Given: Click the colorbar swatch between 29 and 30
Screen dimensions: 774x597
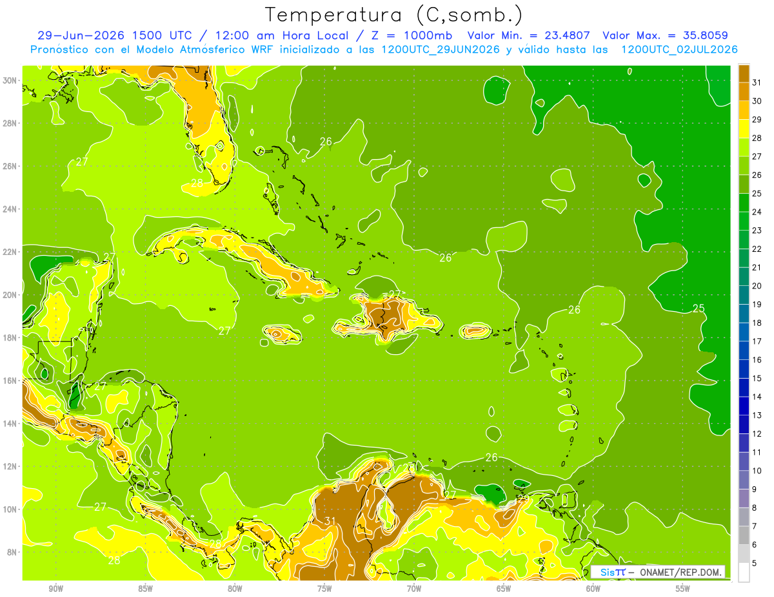Looking at the screenshot, I should [744, 109].
